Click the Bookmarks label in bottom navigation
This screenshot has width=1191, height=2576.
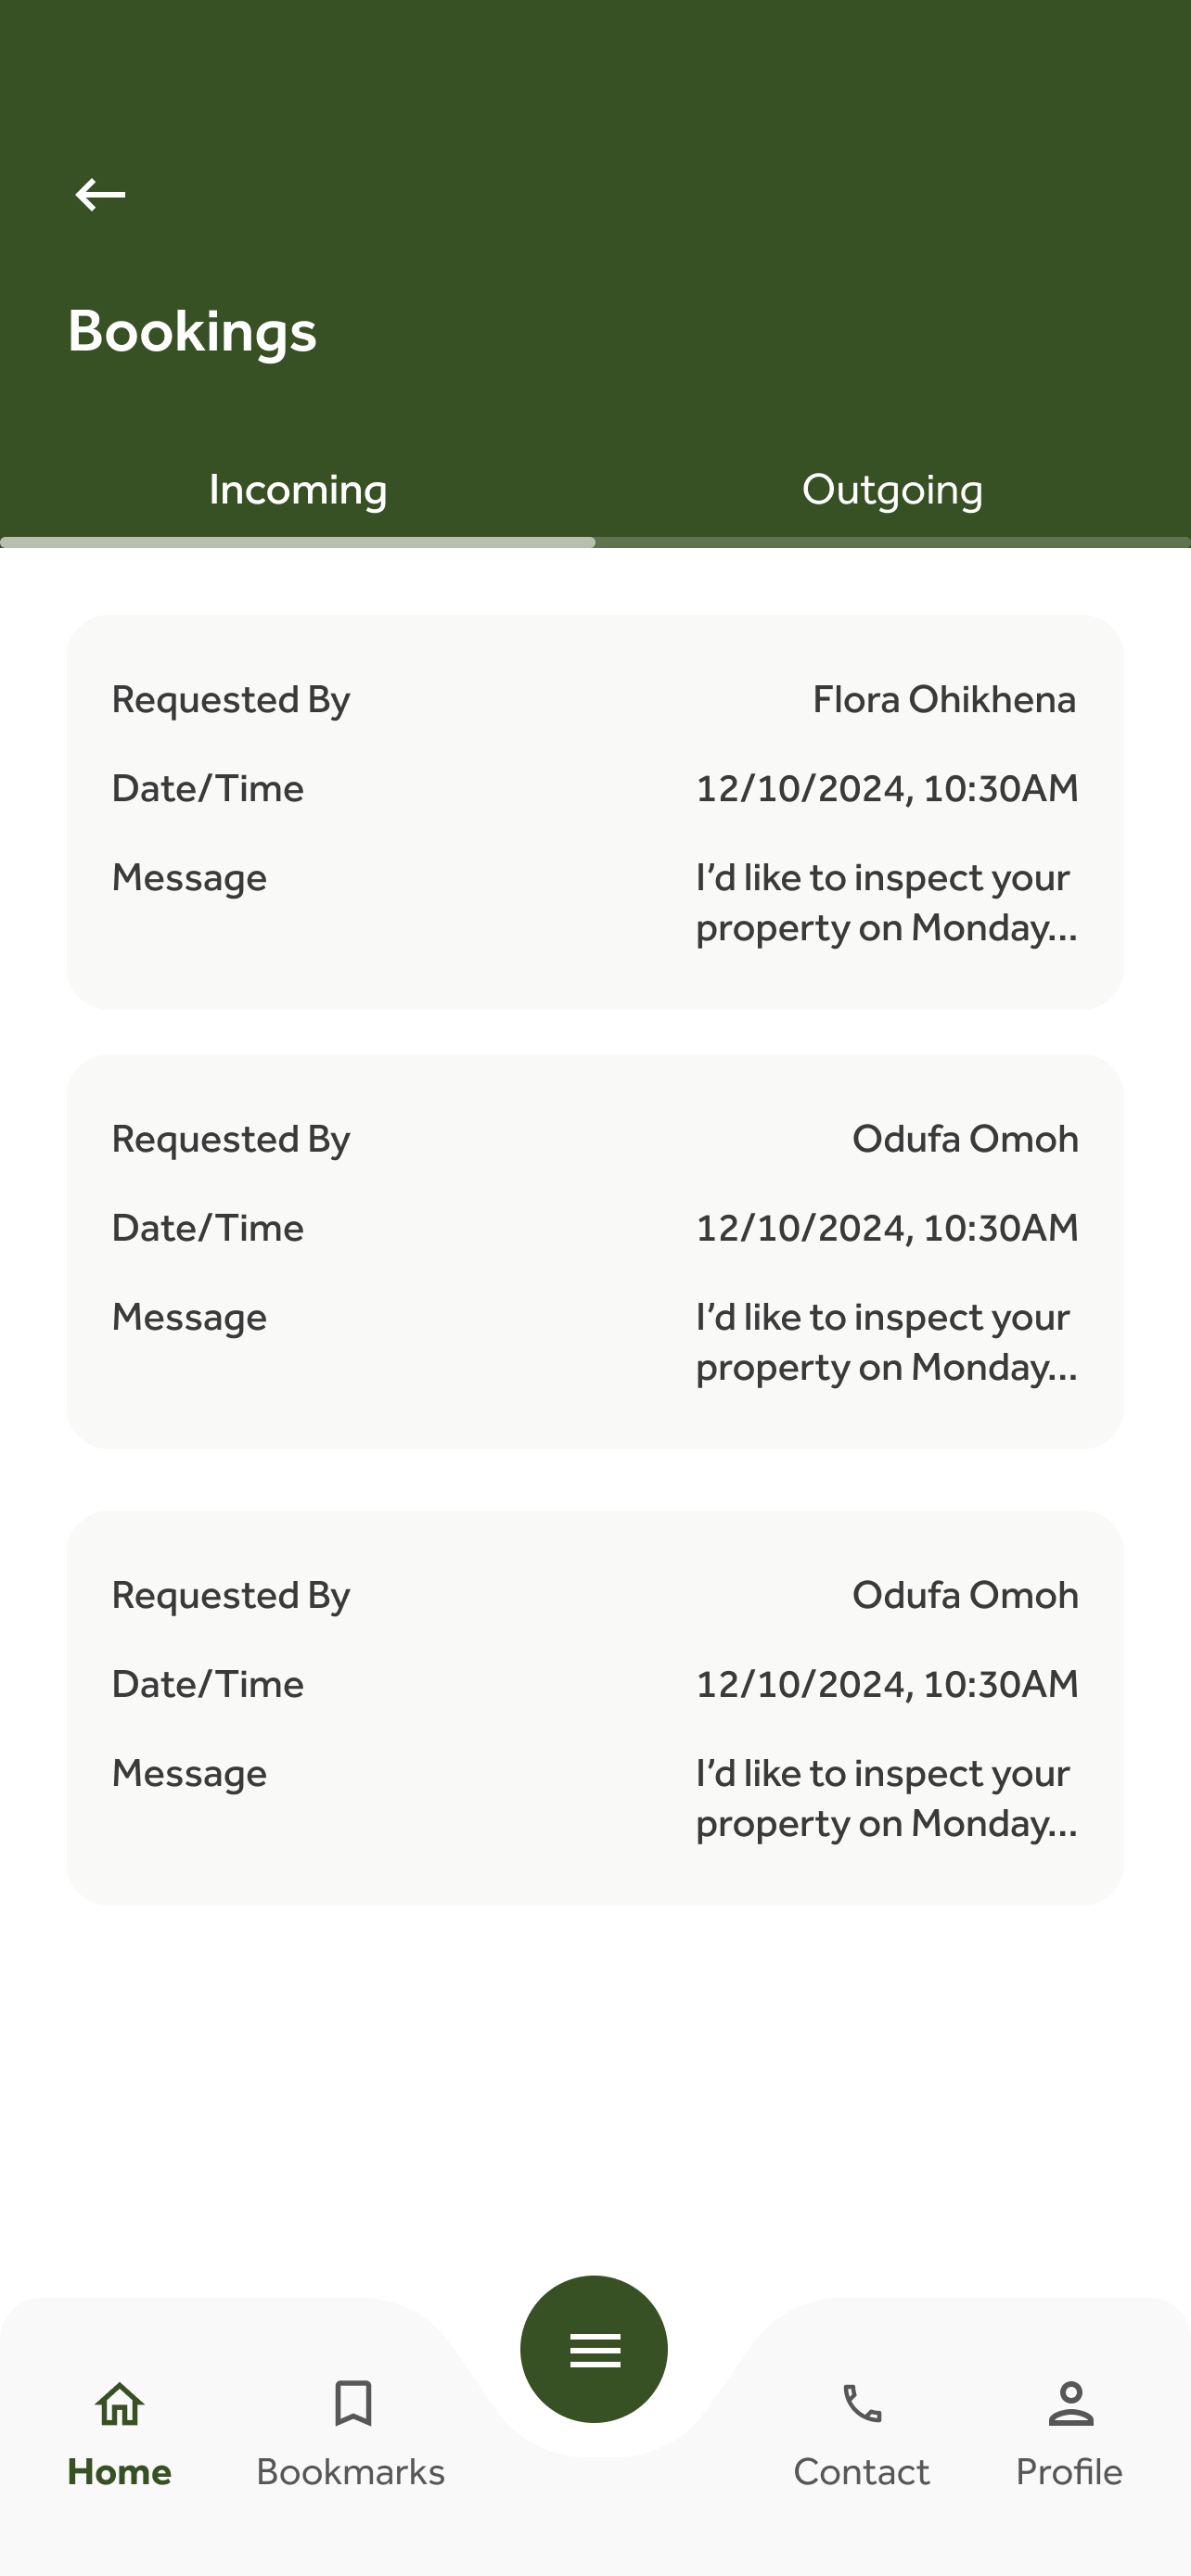(x=351, y=2472)
